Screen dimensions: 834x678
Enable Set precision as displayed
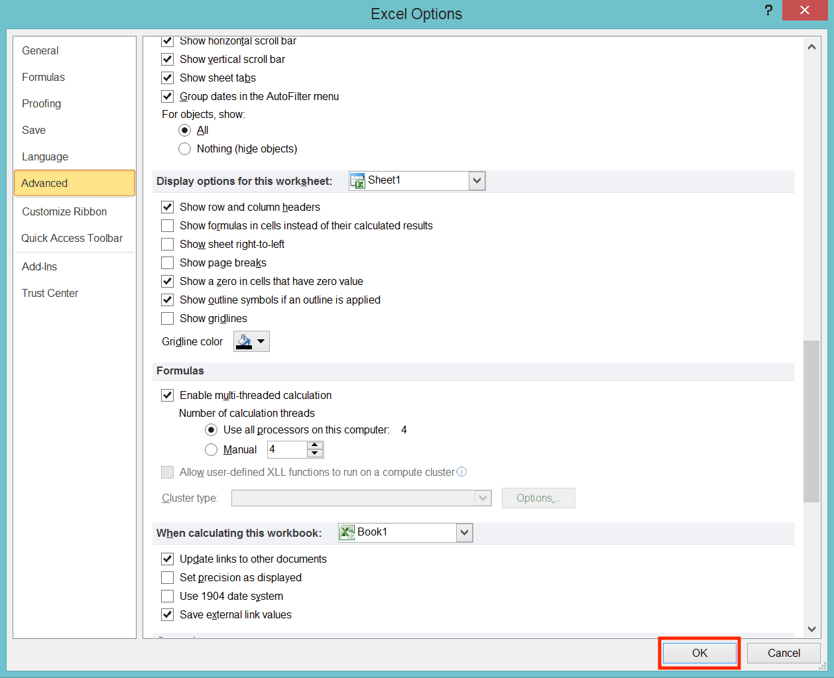[x=168, y=577]
